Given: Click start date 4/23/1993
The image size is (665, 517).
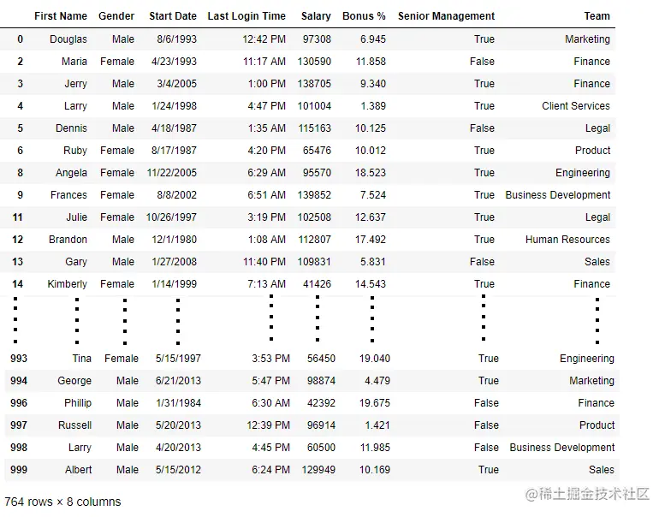Looking at the screenshot, I should [175, 62].
